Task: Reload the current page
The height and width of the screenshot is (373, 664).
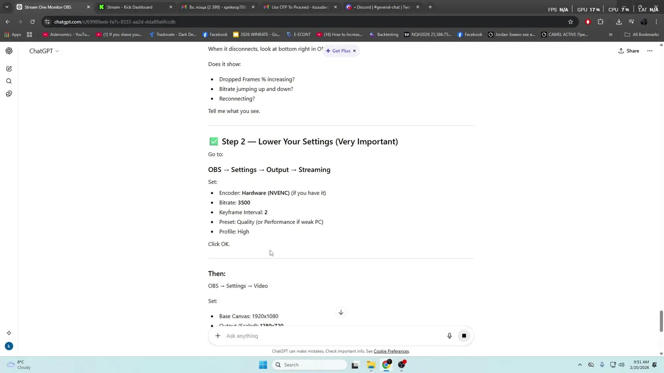Action: click(x=32, y=22)
